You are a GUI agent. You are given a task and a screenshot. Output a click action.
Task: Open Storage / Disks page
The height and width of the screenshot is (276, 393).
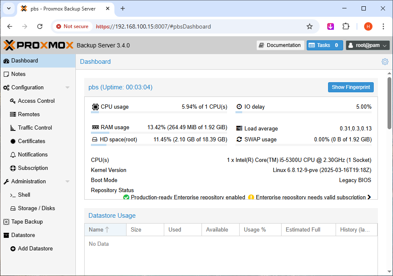(x=38, y=208)
